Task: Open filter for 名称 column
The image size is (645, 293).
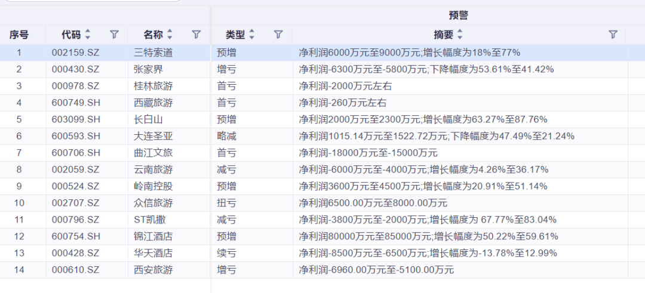Action: click(x=196, y=35)
